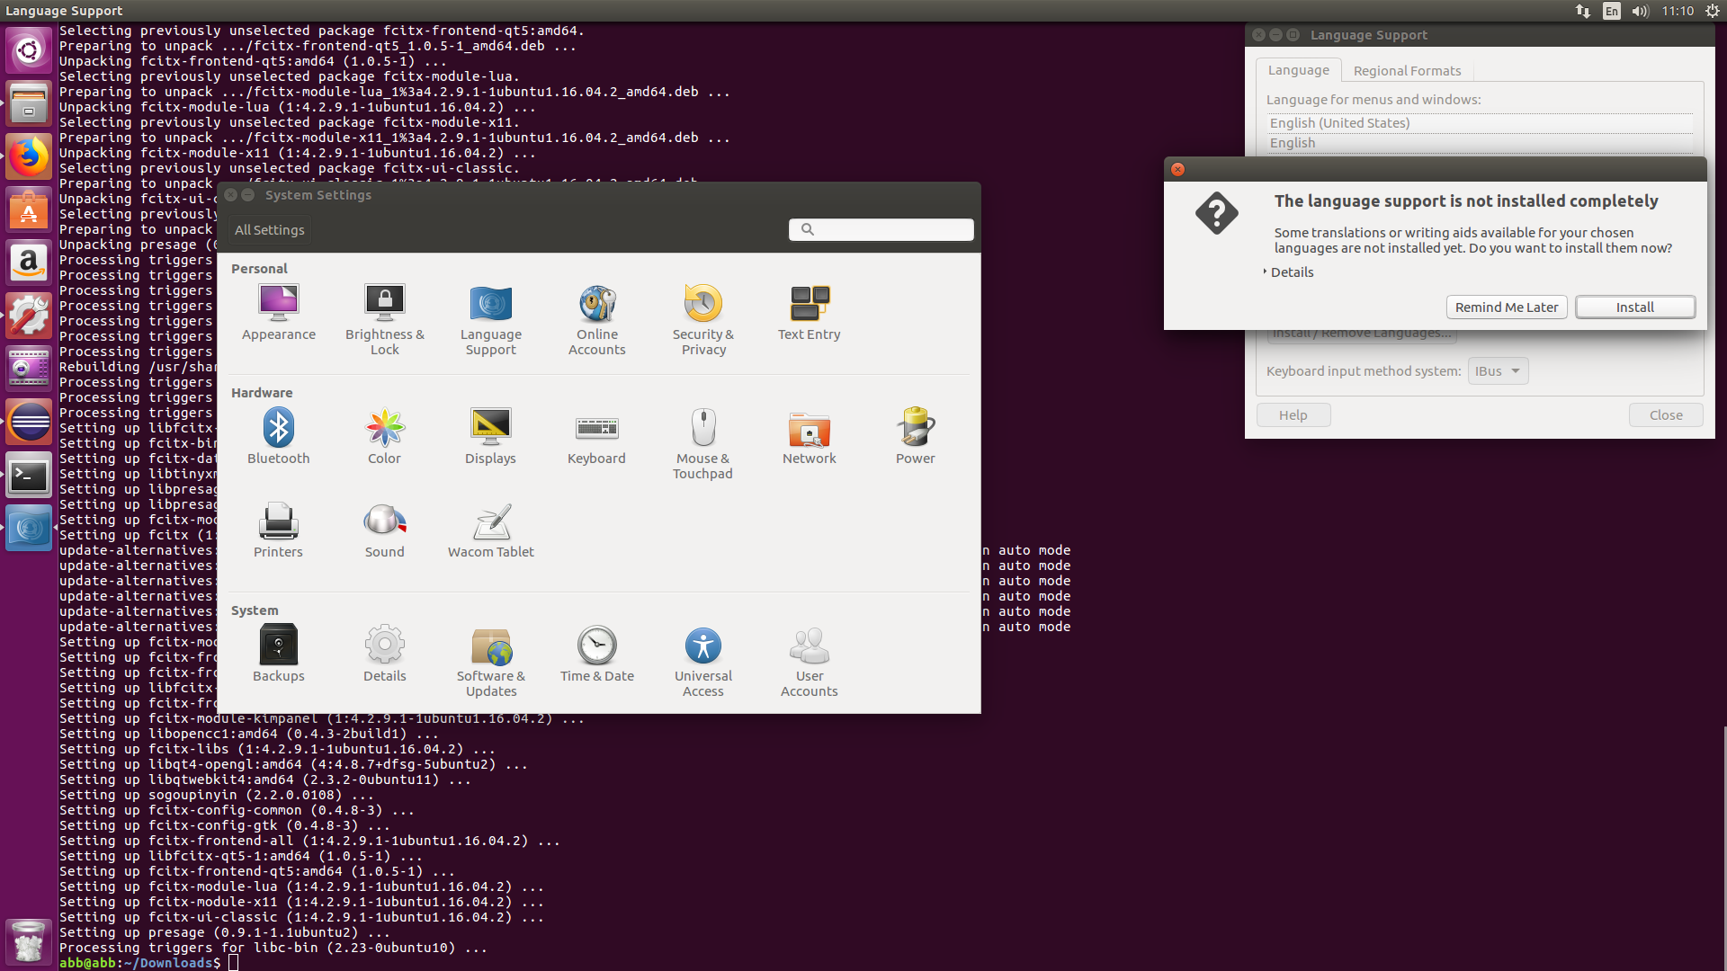Image resolution: width=1727 pixels, height=971 pixels.
Task: Open the IBus keyboard input method dropdown
Action: (x=1496, y=370)
